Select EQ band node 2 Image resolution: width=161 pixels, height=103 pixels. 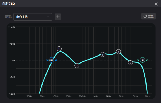tap(77, 66)
